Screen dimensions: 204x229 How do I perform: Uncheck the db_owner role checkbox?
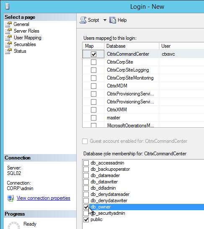[x=86, y=207]
